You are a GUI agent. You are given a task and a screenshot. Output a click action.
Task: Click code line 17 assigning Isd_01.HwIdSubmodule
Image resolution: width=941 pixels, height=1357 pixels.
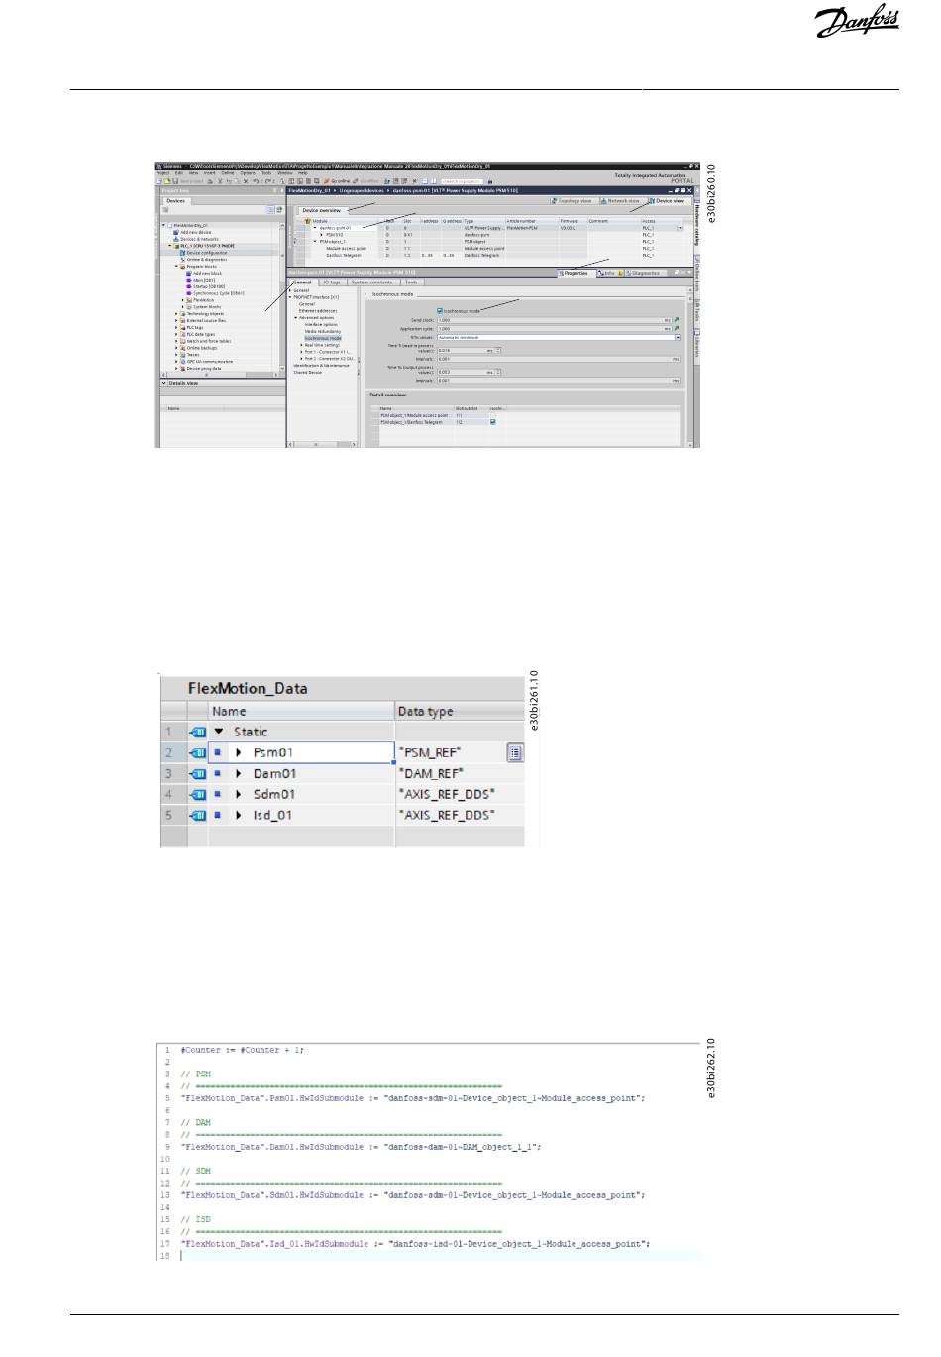(x=415, y=1243)
